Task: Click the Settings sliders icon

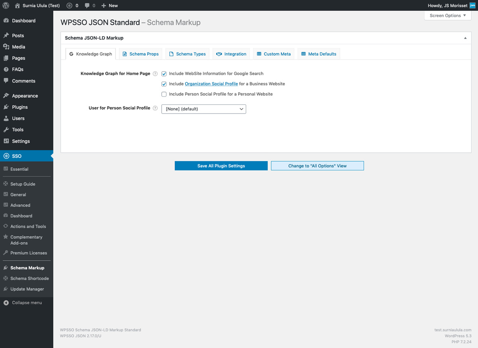Action: (6, 141)
